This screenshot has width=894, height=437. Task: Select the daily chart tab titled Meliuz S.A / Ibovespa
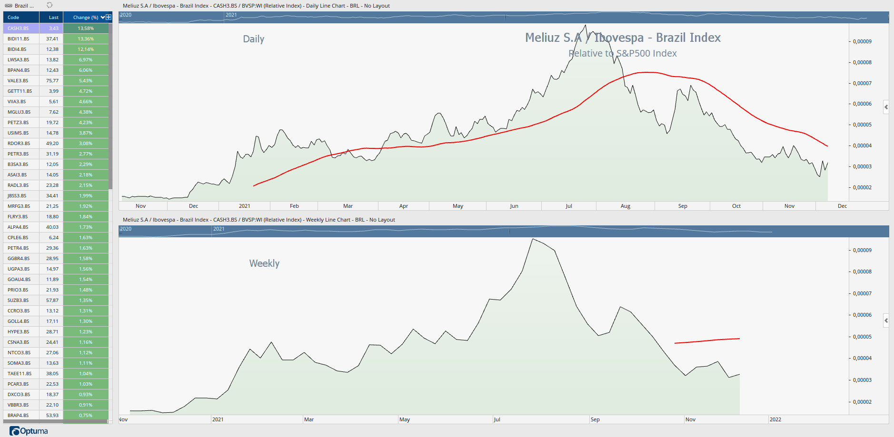tap(256, 6)
